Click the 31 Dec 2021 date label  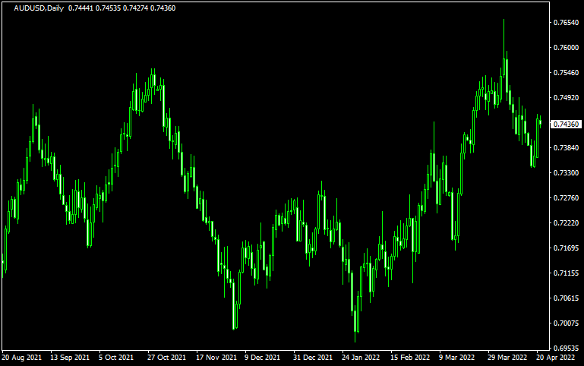click(313, 358)
